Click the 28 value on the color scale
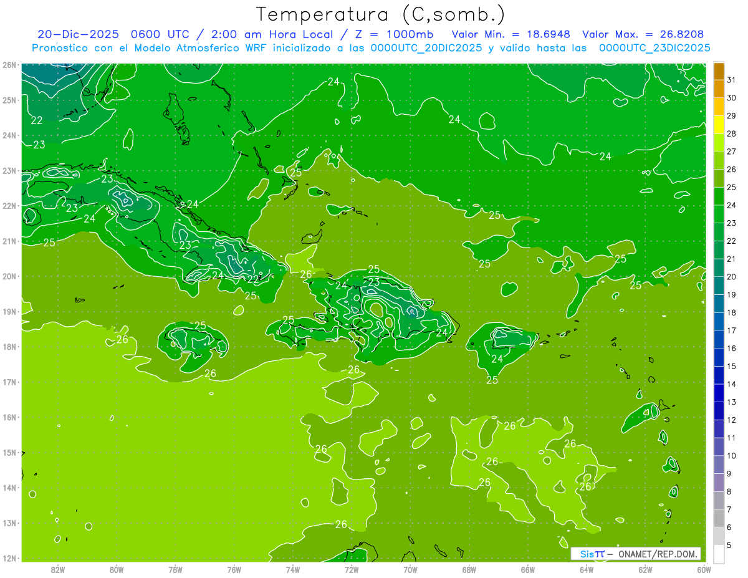The image size is (748, 578). click(x=732, y=133)
